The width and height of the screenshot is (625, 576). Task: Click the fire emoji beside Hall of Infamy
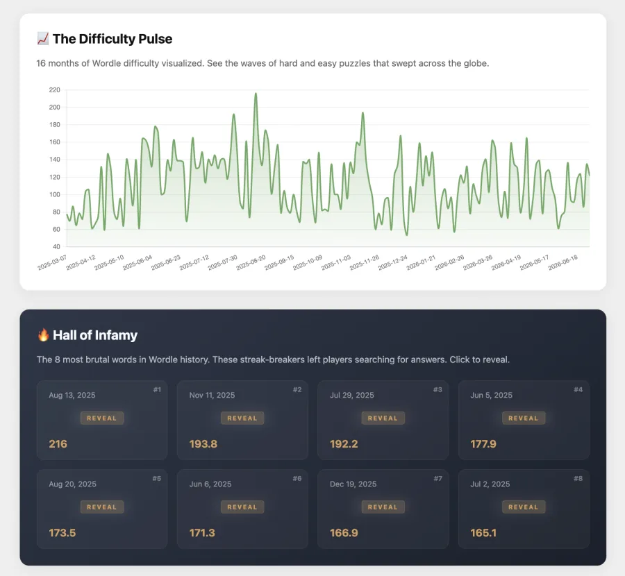(43, 335)
